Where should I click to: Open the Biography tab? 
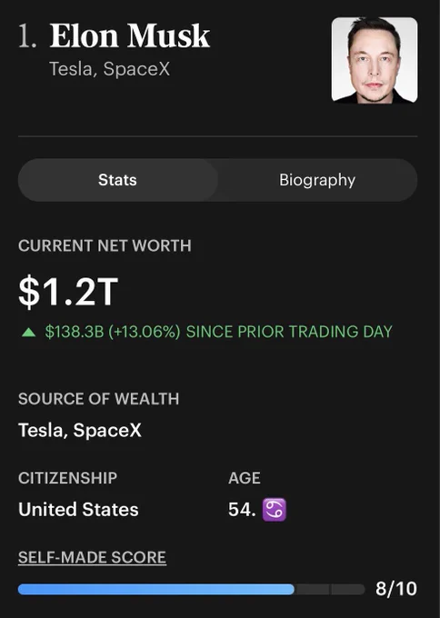pyautogui.click(x=317, y=180)
